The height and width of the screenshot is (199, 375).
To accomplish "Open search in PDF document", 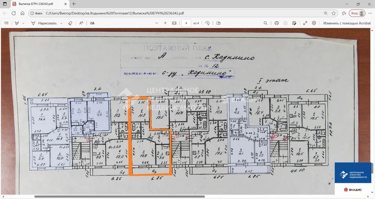I will (266, 23).
